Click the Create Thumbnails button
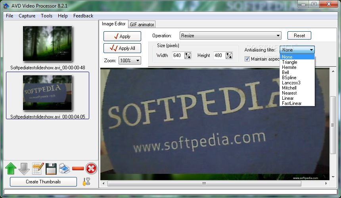The image size is (341, 198). [x=43, y=182]
